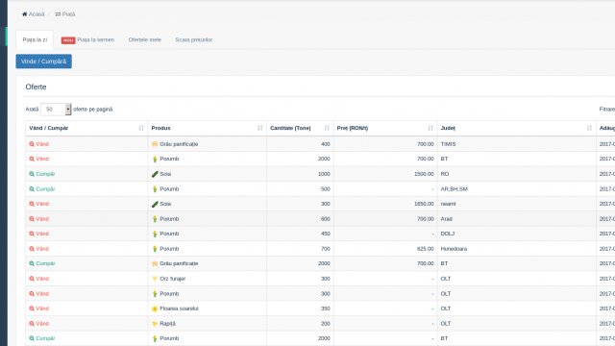Click barley icon beside Orz furajer
Image resolution: width=615 pixels, height=346 pixels.
click(155, 279)
